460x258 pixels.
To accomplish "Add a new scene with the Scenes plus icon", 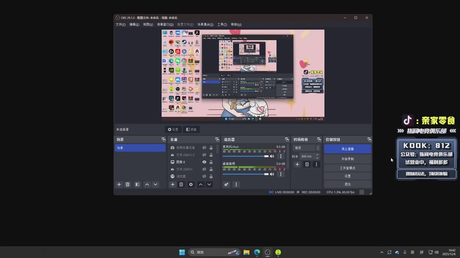I will 119,184.
